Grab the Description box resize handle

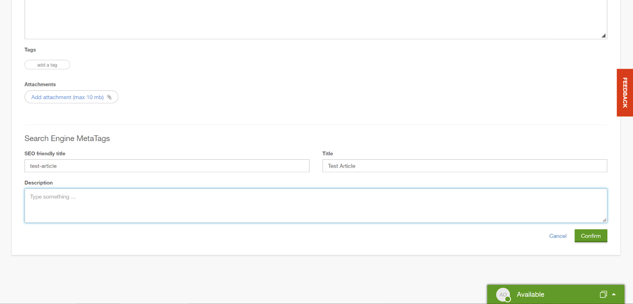604,220
